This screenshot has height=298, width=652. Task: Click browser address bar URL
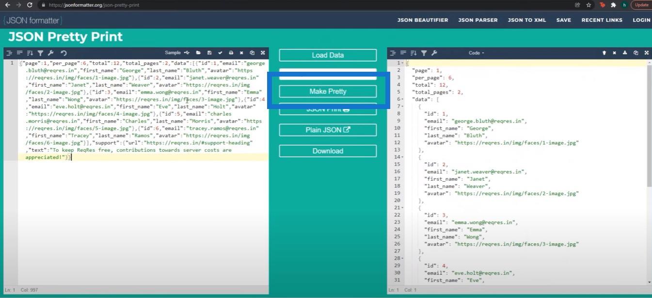point(95,5)
